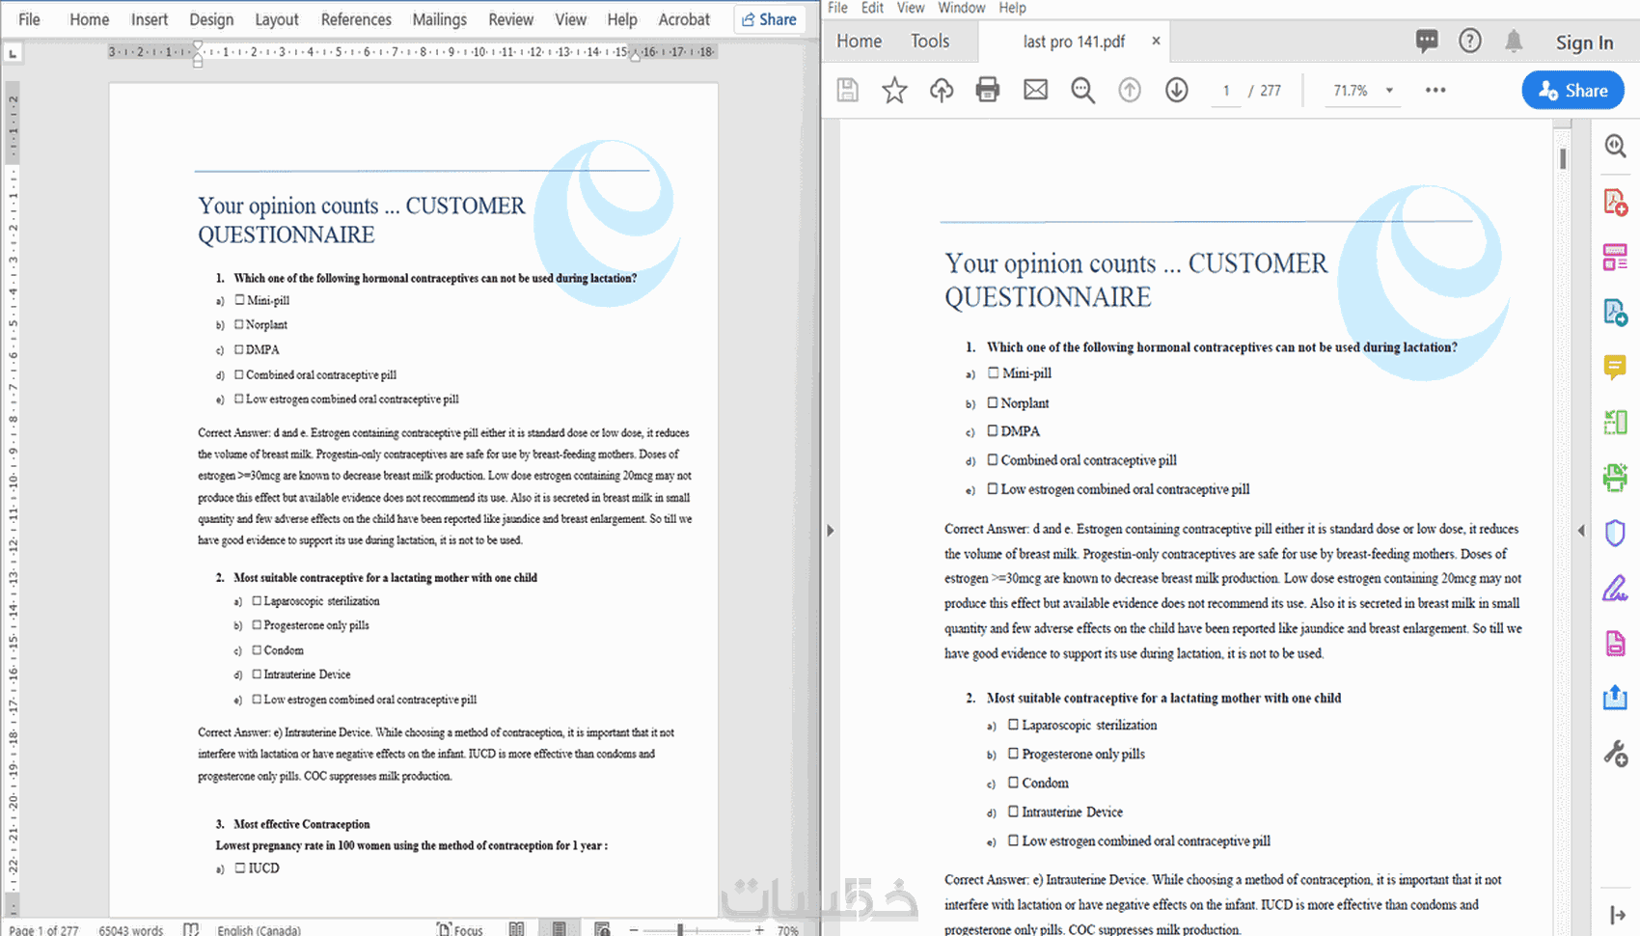Open the Protect shield tool icon
The image size is (1640, 936).
[1615, 533]
